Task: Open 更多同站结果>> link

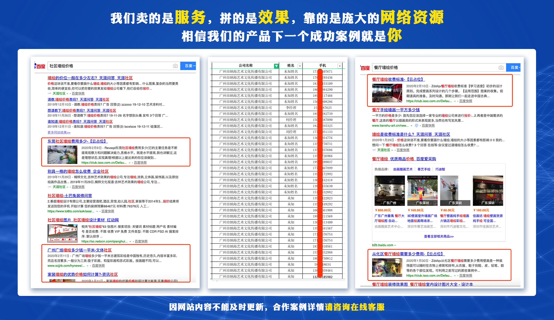Action: [x=59, y=132]
